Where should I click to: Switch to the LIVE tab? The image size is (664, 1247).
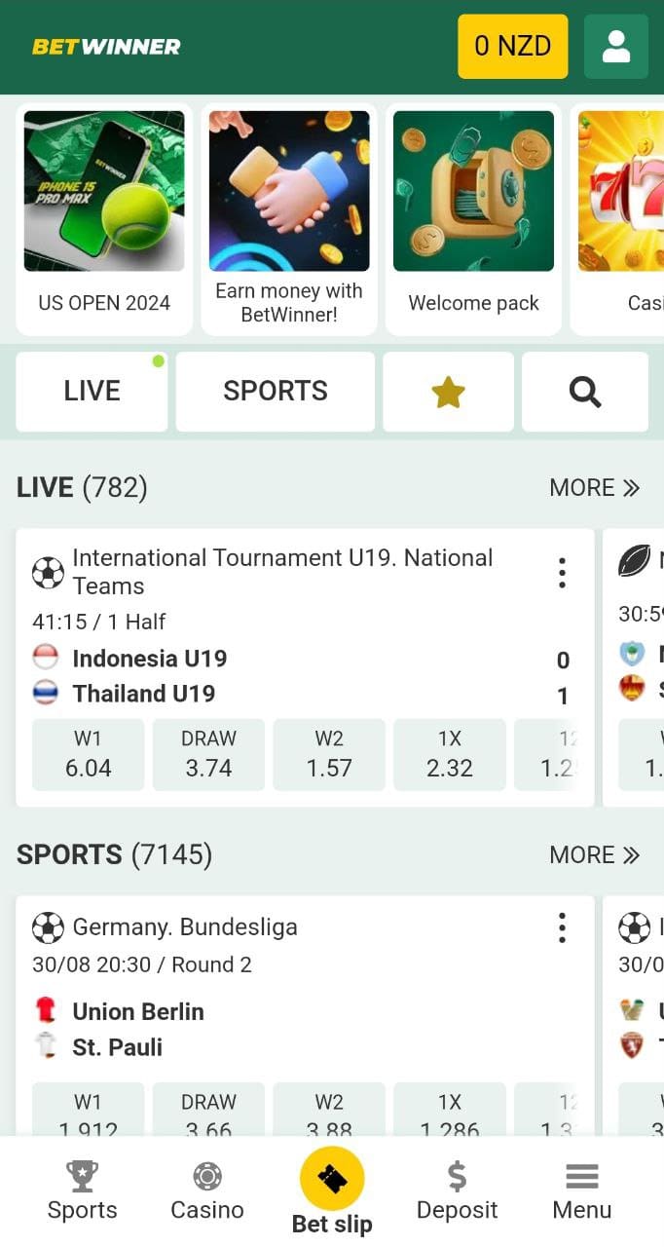(92, 392)
